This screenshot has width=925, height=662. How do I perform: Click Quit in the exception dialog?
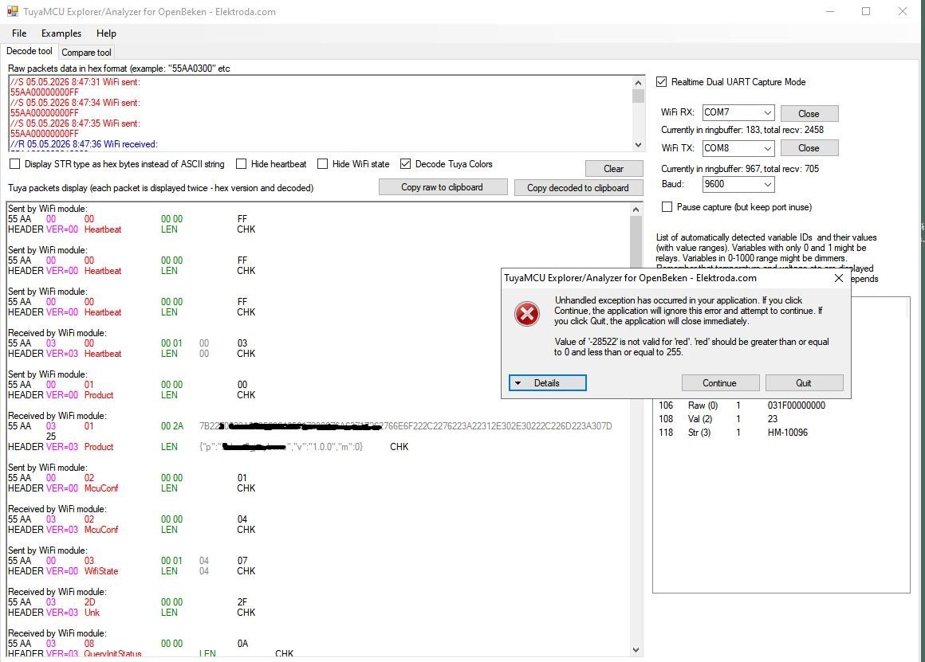coord(804,383)
